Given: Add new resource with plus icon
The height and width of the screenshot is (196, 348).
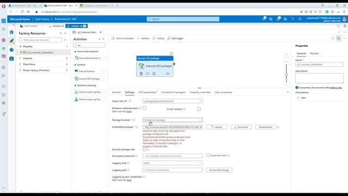Looking at the screenshot, I should click(x=65, y=40).
